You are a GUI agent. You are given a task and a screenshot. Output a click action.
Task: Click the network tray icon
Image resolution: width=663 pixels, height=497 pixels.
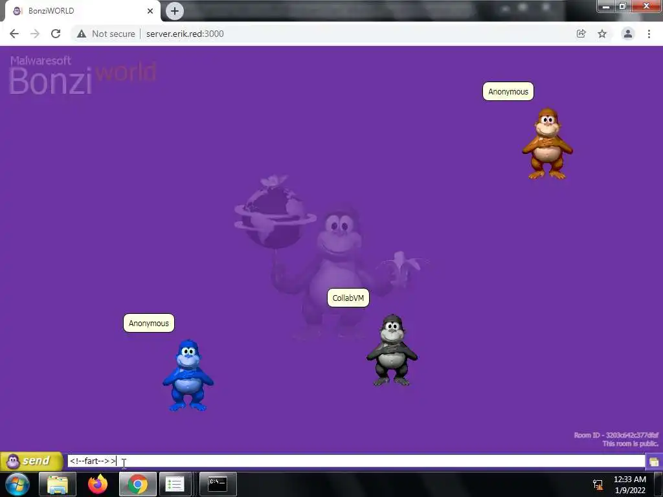tap(598, 484)
